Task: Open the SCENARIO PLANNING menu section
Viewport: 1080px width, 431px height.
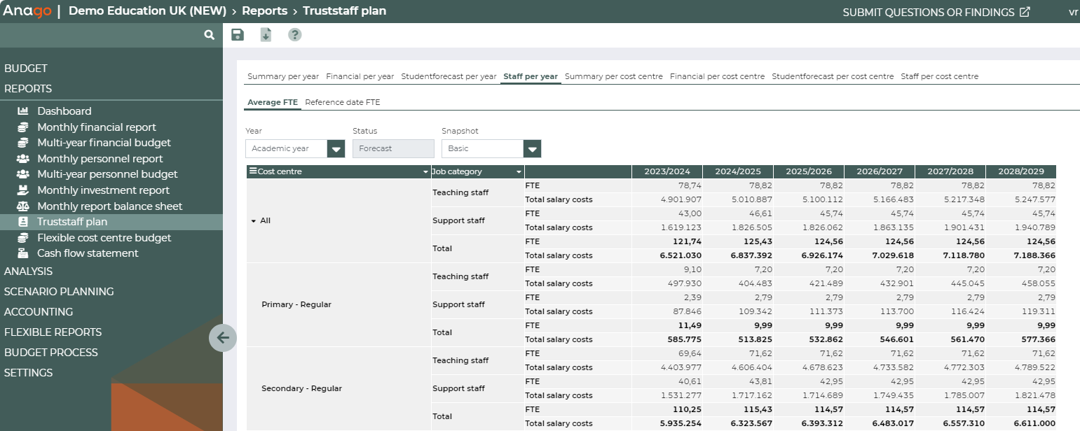Action: coord(59,292)
